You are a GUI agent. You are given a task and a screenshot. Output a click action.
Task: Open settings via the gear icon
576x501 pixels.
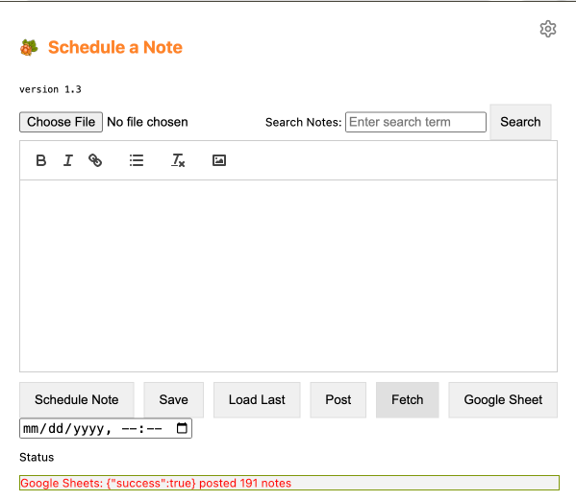[548, 29]
